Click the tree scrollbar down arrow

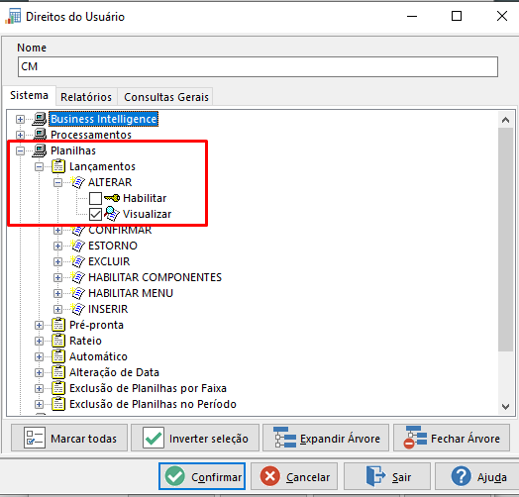click(x=505, y=406)
